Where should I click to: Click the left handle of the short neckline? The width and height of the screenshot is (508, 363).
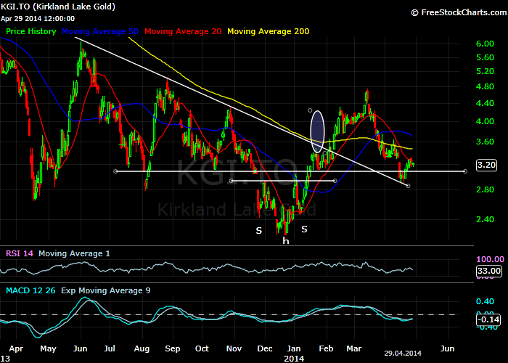pyautogui.click(x=231, y=181)
